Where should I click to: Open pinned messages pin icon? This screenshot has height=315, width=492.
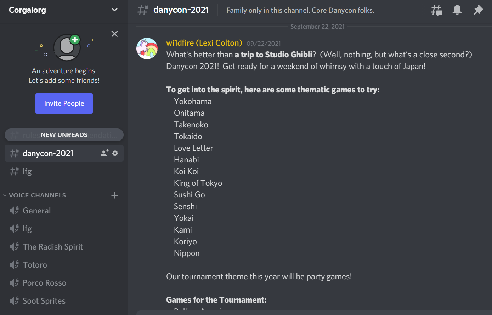[479, 10]
